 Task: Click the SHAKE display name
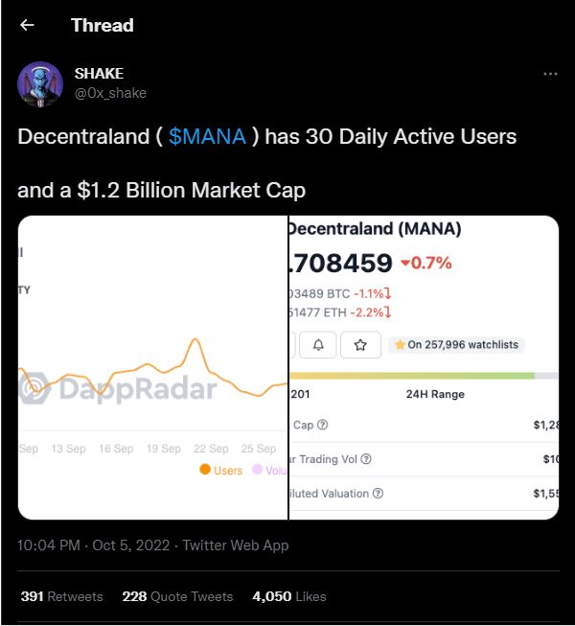[x=99, y=74]
